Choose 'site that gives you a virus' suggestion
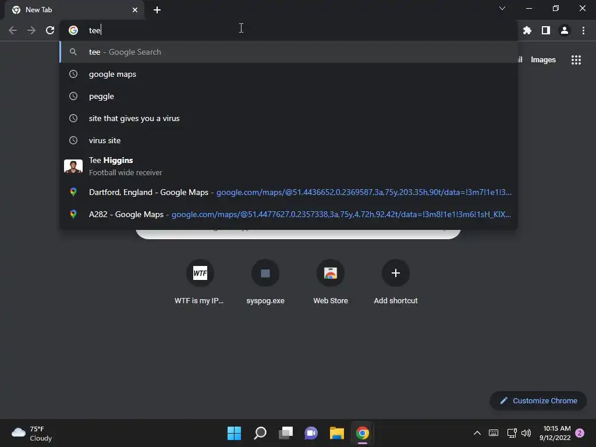Viewport: 596px width, 447px height. click(289, 118)
